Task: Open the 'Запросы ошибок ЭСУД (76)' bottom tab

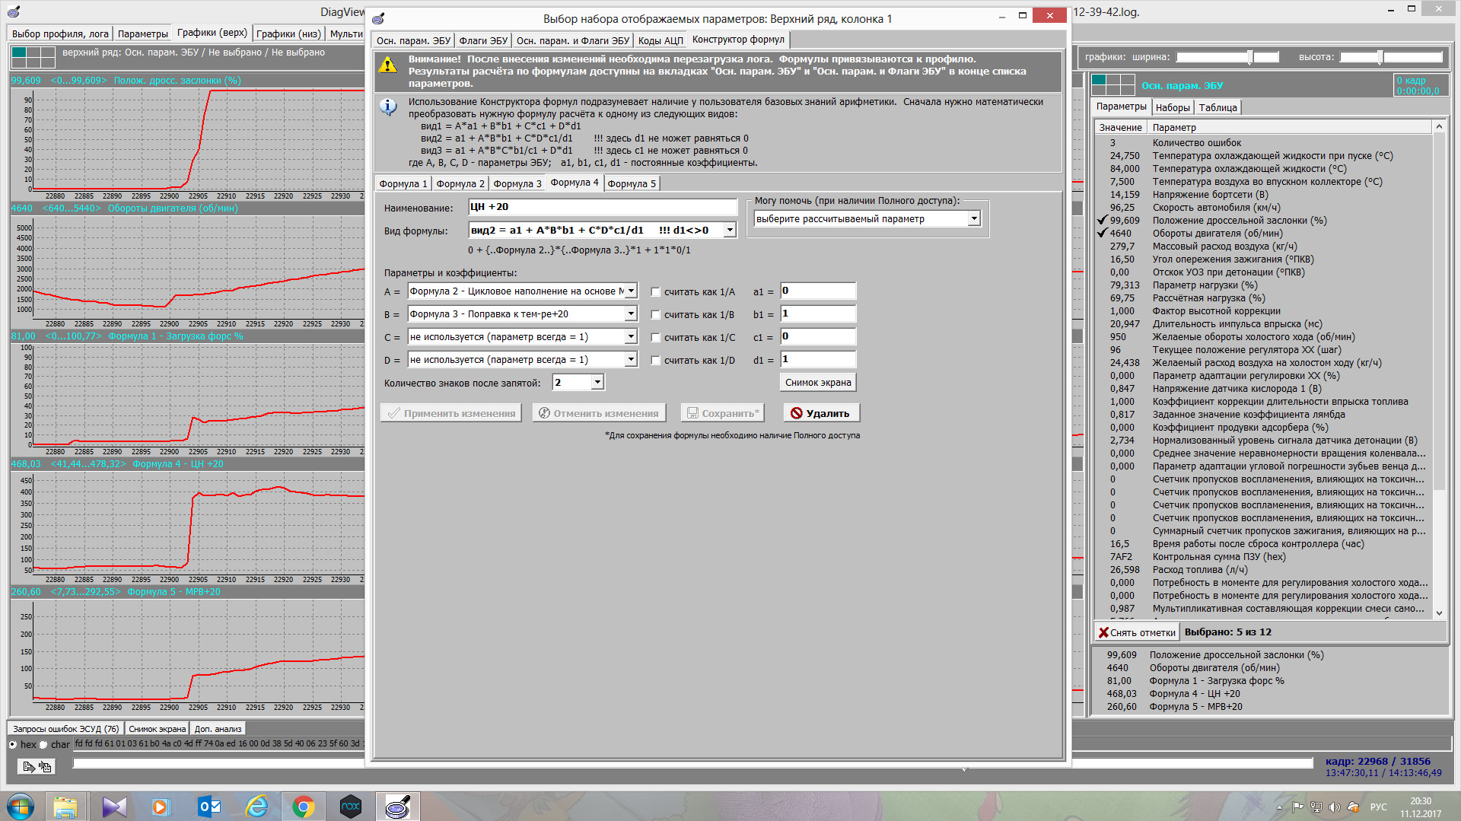Action: click(66, 729)
